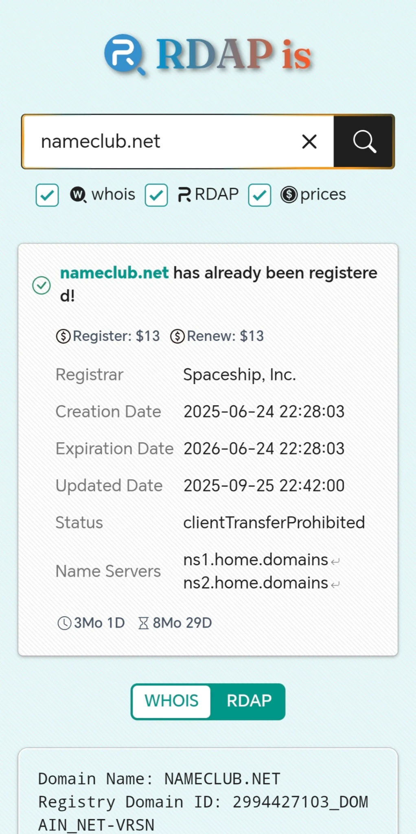
Task: Open ns1.home.domains name server link
Action: pos(256,560)
